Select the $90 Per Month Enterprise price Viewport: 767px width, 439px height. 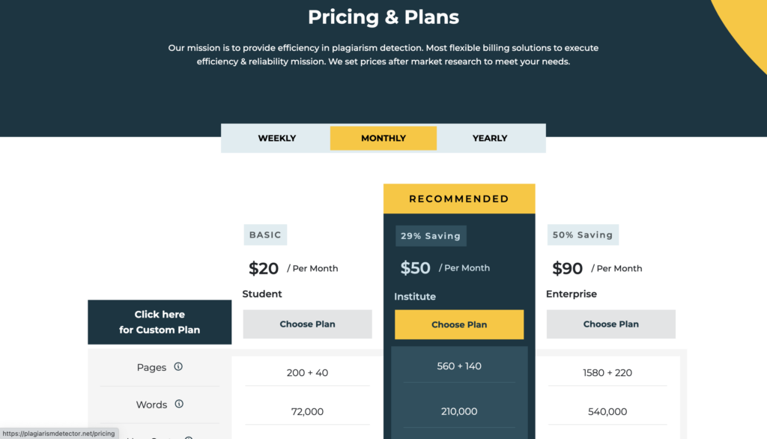point(567,267)
